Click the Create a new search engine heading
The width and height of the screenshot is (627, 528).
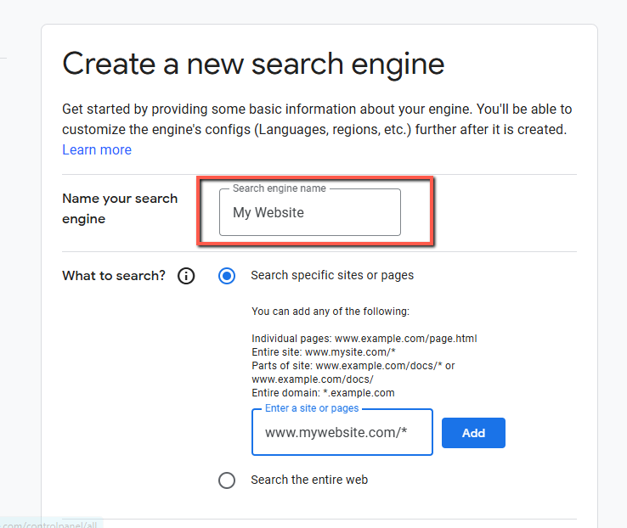253,64
